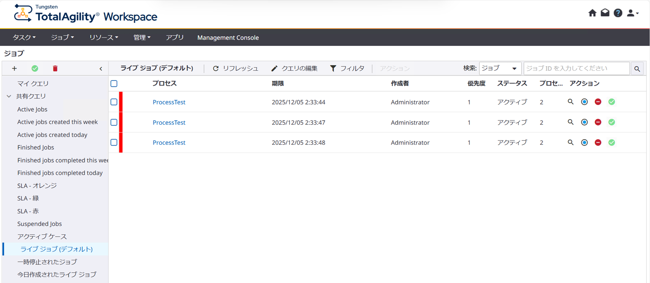Select the SLA - オレンジ query
This screenshot has width=650, height=283.
(37, 186)
